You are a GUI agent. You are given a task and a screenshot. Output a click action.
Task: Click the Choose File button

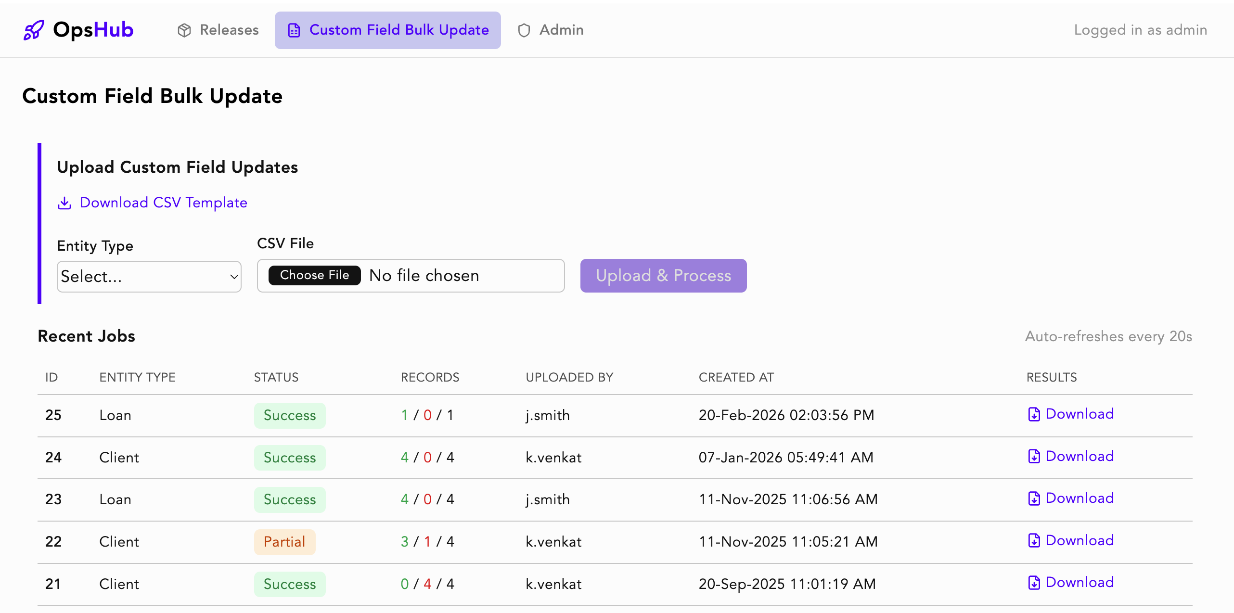[314, 275]
